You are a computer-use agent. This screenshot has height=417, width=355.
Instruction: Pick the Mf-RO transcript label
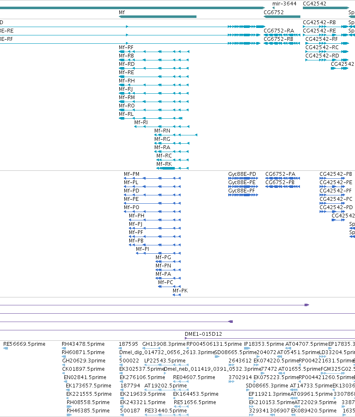coord(126,106)
